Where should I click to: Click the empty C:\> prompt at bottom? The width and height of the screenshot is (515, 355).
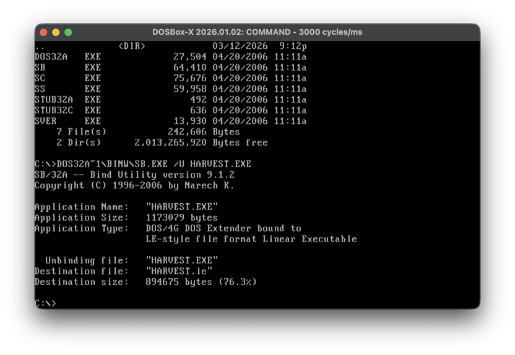tap(45, 303)
